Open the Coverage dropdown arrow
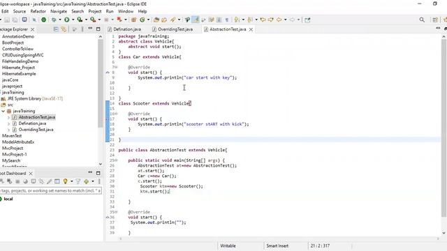This screenshot has width=447, height=251. coord(86,20)
